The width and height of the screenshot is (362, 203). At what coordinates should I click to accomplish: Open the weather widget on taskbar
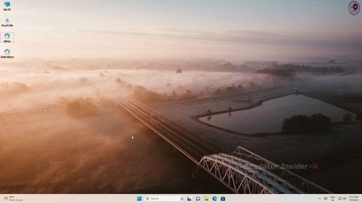(x=13, y=198)
